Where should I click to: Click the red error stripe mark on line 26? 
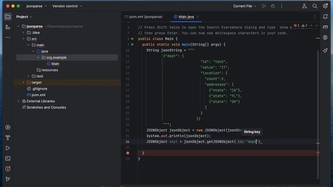[318, 143]
